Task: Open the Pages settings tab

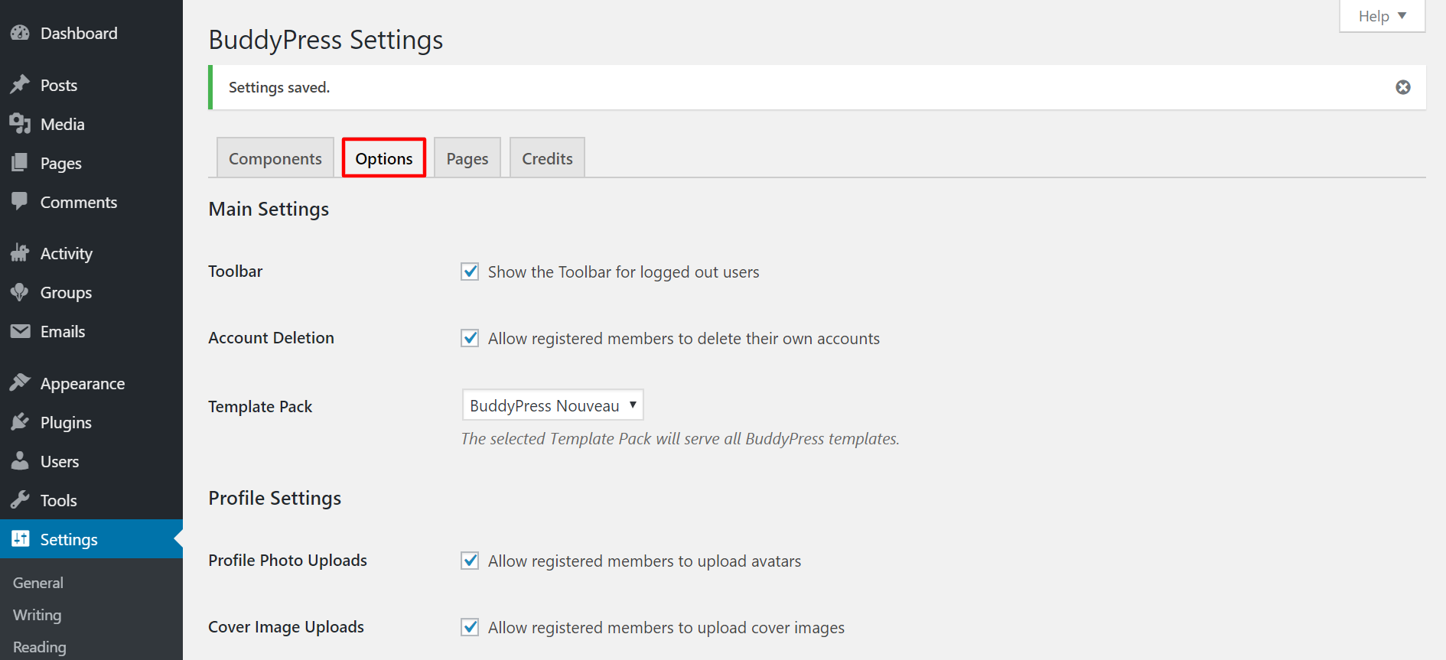Action: [x=467, y=158]
